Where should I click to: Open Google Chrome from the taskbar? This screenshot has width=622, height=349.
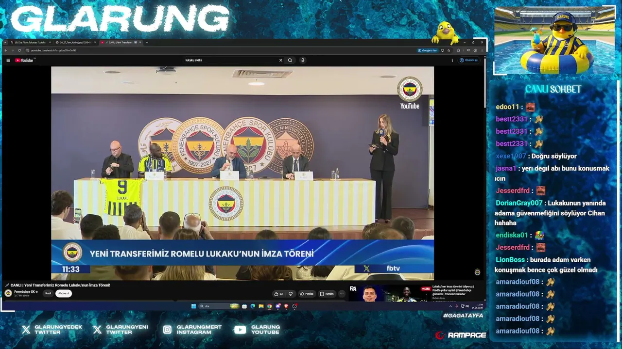(x=270, y=306)
